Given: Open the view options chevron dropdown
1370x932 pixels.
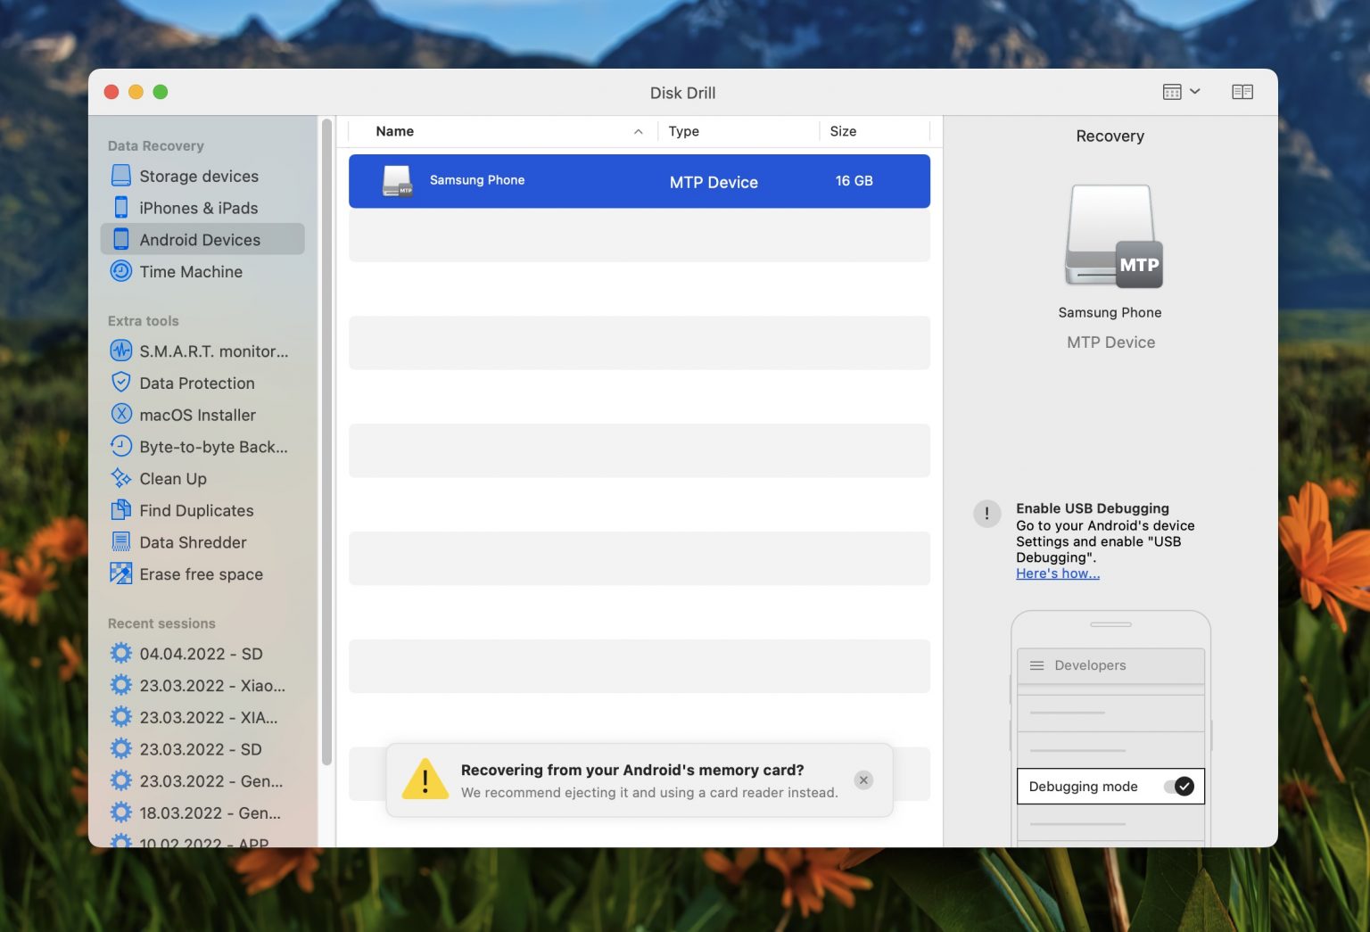Looking at the screenshot, I should pyautogui.click(x=1195, y=91).
